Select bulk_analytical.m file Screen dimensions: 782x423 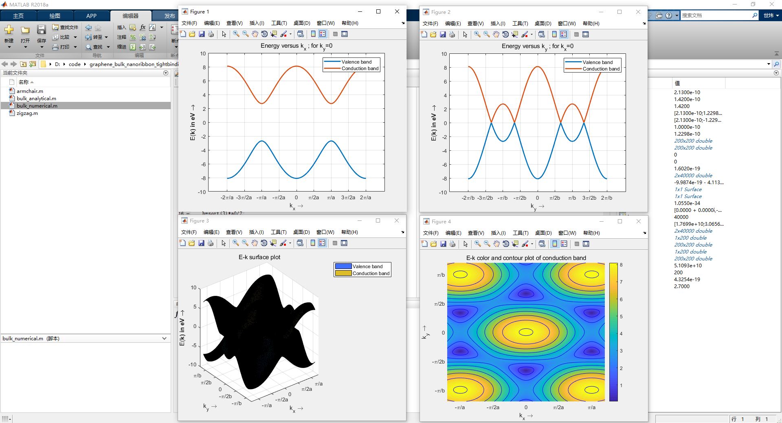36,99
